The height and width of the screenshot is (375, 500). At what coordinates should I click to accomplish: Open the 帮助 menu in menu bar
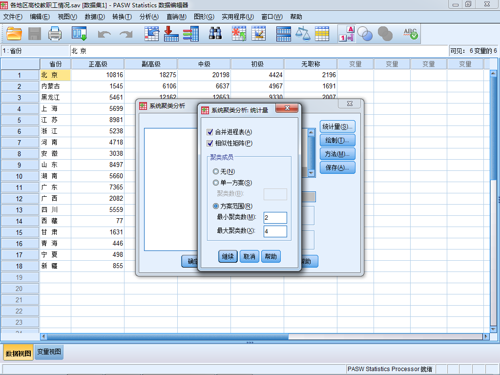point(296,17)
